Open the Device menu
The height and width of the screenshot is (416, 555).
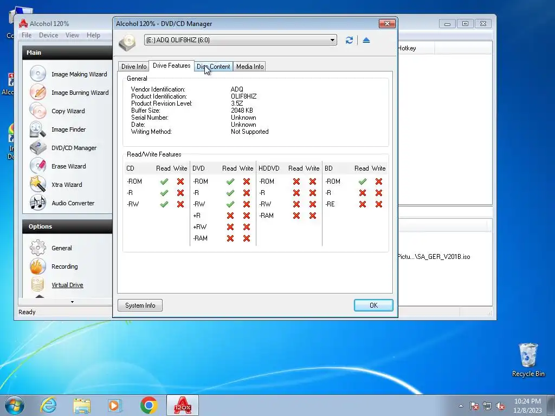pos(48,35)
